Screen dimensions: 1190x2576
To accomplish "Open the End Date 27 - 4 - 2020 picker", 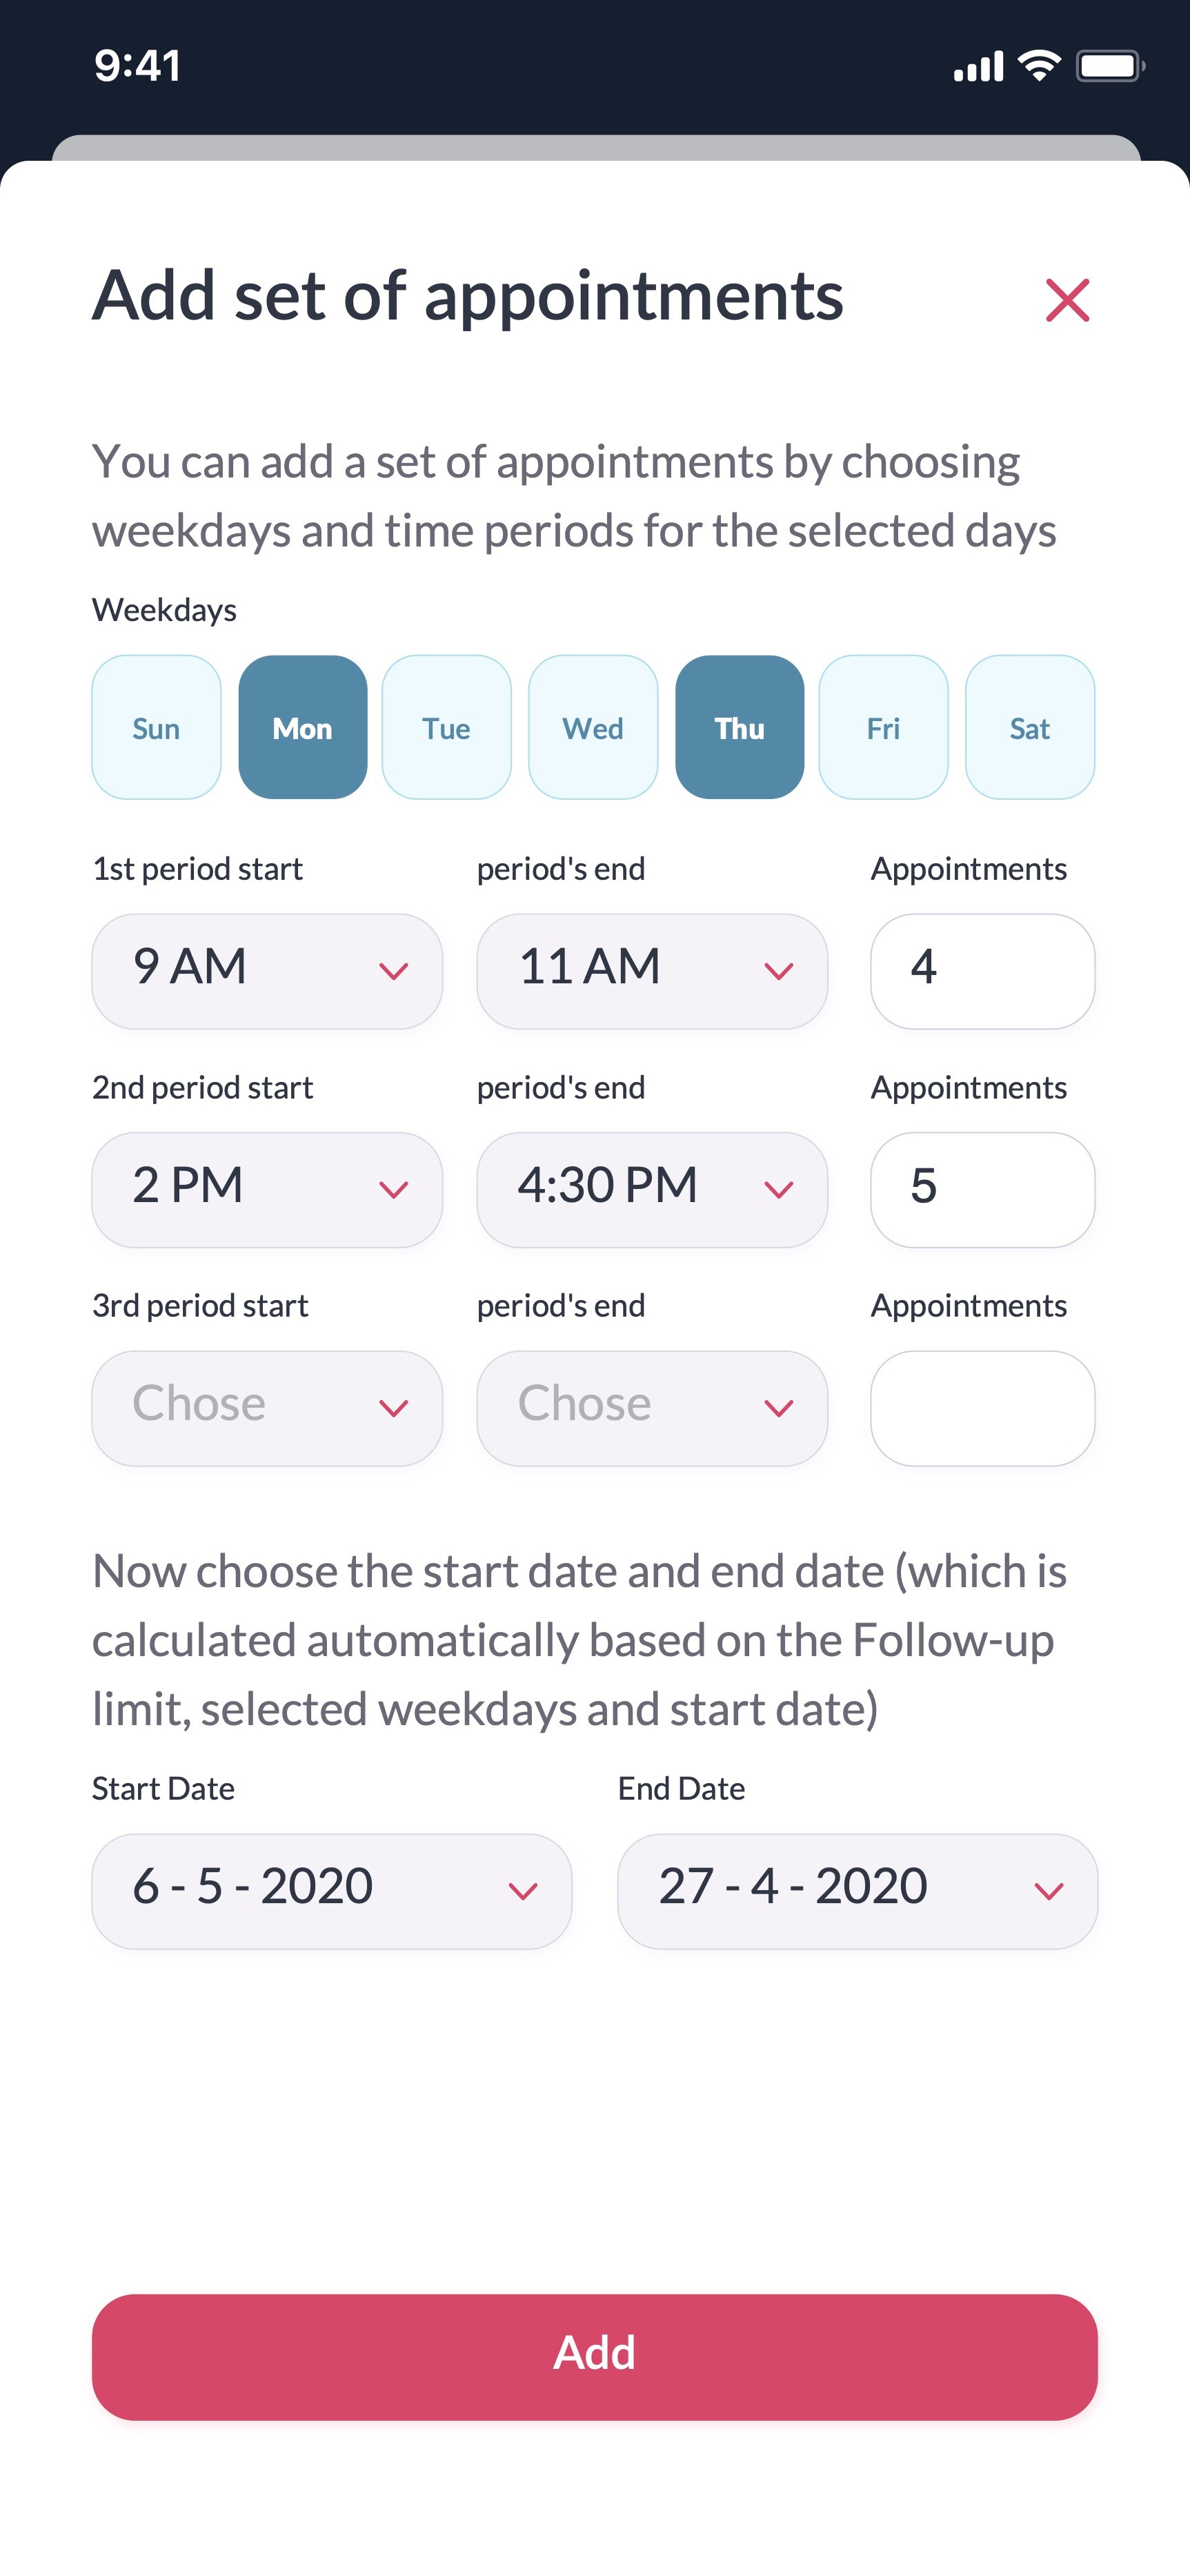I will 857,1890.
